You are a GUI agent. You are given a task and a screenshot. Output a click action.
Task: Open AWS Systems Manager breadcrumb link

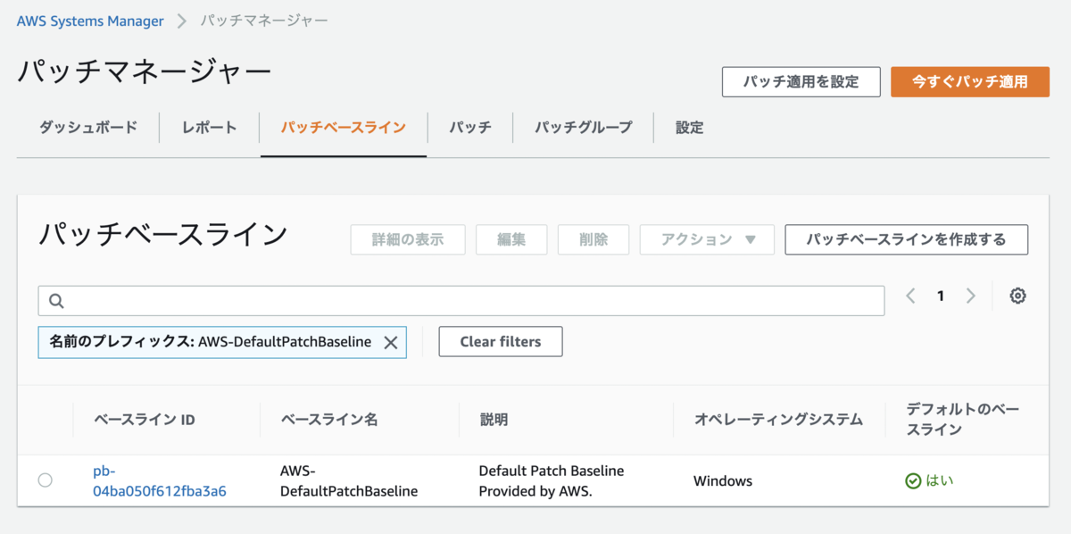pyautogui.click(x=90, y=21)
